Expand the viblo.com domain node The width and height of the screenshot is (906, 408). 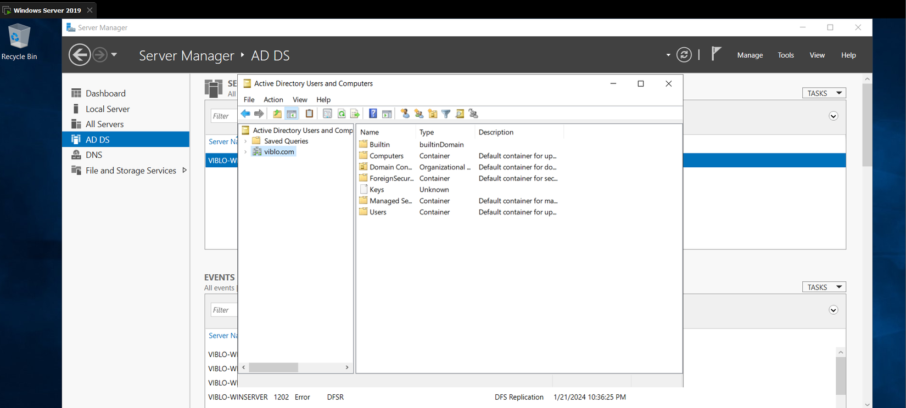pos(245,152)
